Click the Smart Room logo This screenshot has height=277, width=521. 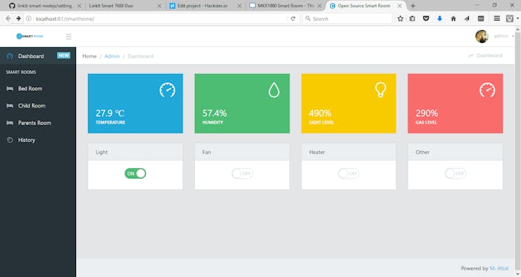click(30, 36)
